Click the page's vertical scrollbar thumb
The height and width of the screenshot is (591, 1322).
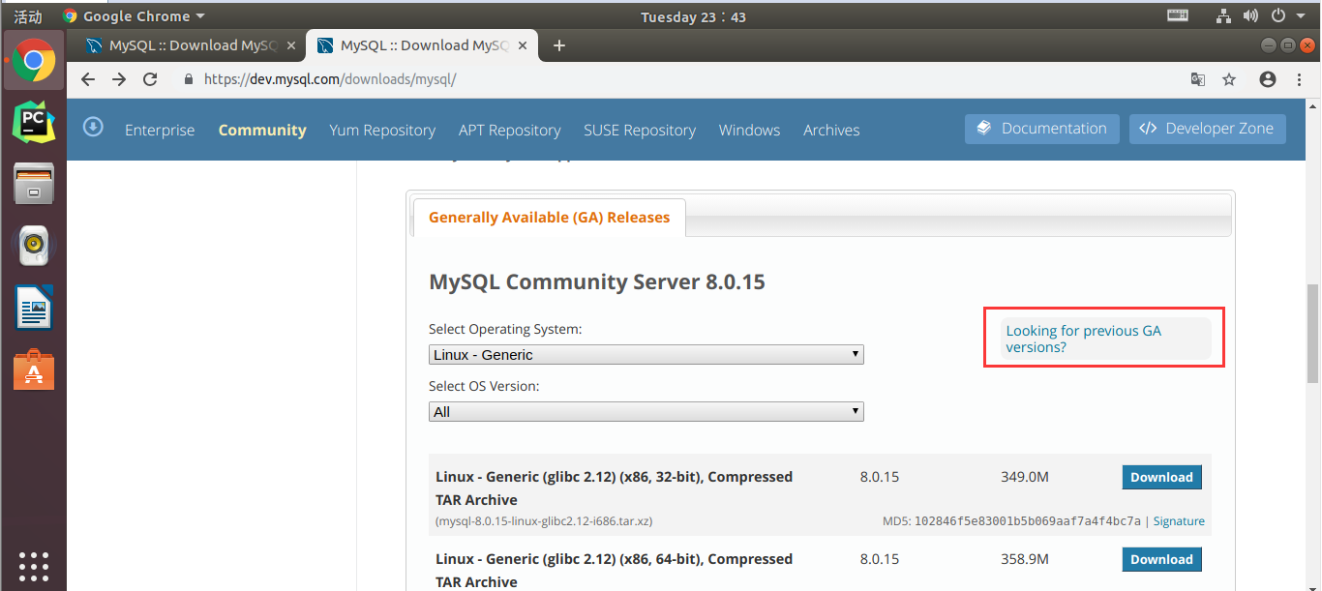(x=1312, y=334)
